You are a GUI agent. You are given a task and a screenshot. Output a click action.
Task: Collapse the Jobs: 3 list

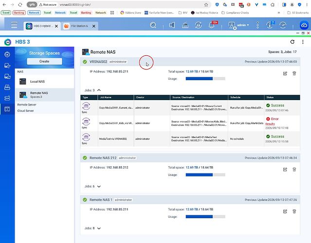tap(99, 90)
